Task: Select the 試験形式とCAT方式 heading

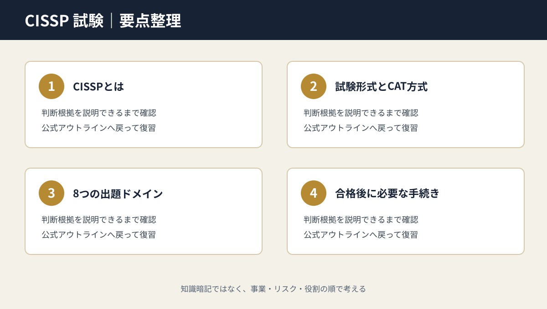Action: point(382,86)
